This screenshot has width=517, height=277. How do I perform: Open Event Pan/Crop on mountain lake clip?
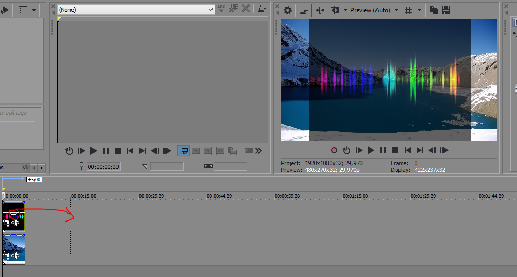[x=6, y=256]
